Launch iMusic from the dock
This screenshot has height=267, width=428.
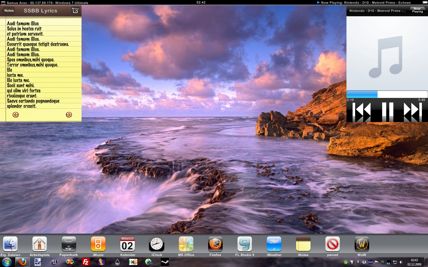[98, 244]
